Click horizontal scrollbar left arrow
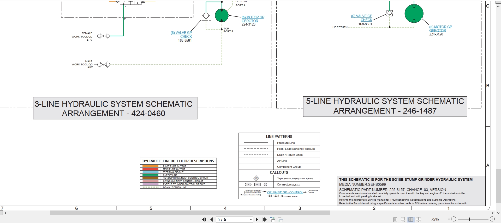The image size is (501, 223). (x=5, y=213)
